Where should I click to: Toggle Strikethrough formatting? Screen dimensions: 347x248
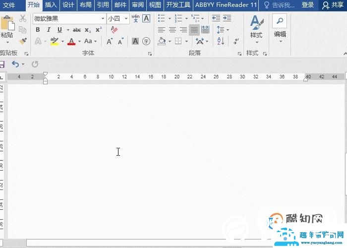point(77,30)
